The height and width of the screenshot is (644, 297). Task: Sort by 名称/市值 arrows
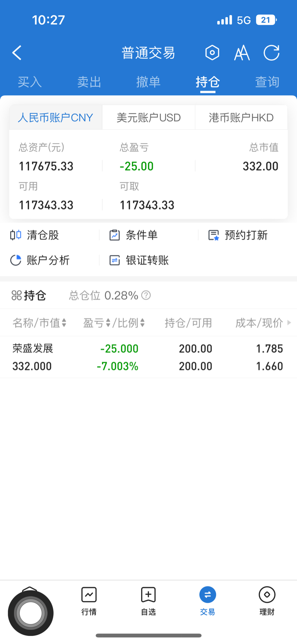(x=64, y=323)
